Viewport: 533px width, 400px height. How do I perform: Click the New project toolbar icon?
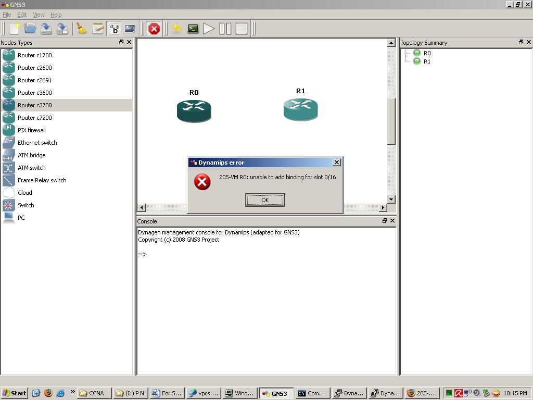tap(15, 29)
